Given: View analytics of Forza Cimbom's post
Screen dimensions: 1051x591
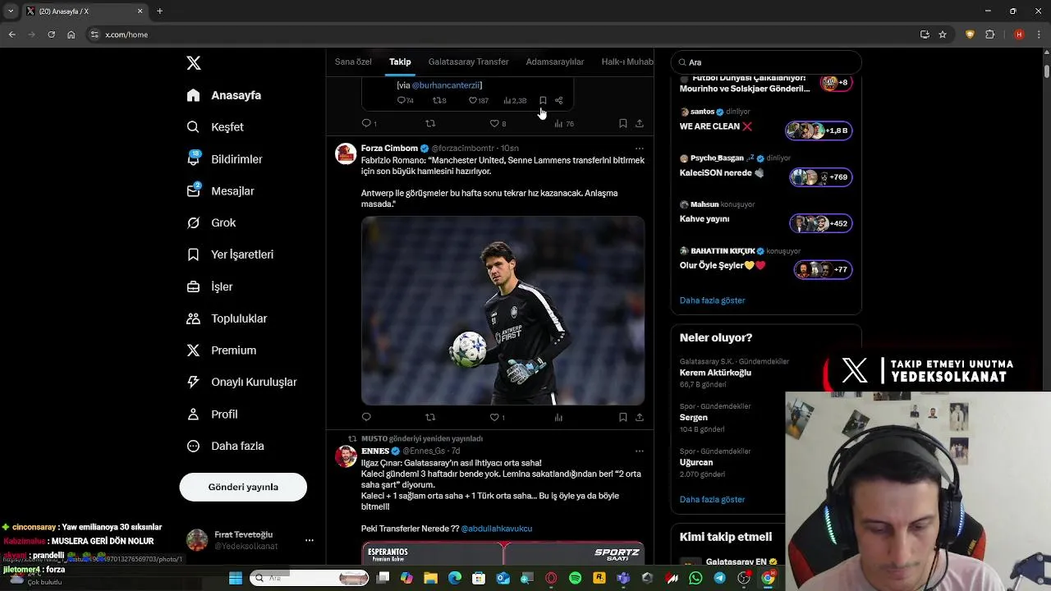Looking at the screenshot, I should [558, 417].
